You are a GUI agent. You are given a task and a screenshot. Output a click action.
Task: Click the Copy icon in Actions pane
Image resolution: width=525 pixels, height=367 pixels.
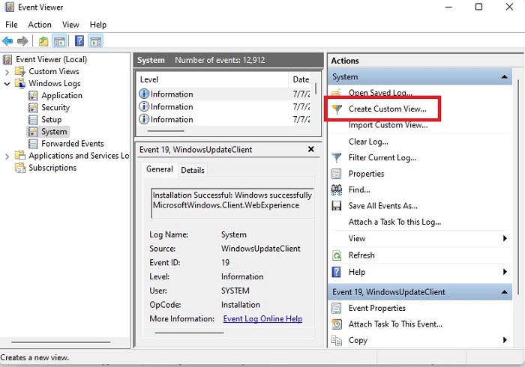[336, 340]
